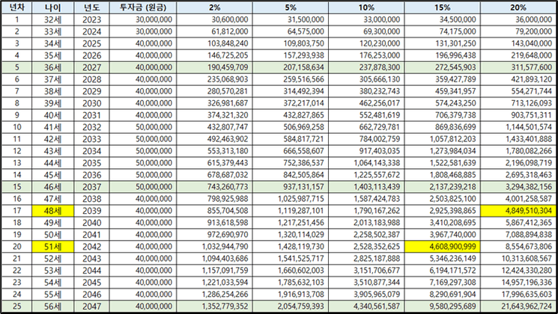Image resolution: width=558 pixels, height=314 pixels.
Task: Select the 2% column header
Action: (x=214, y=7)
